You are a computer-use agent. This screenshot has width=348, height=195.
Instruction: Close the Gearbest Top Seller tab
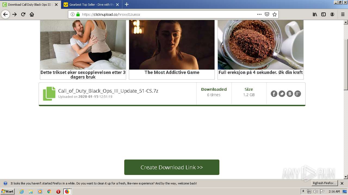coord(117,5)
